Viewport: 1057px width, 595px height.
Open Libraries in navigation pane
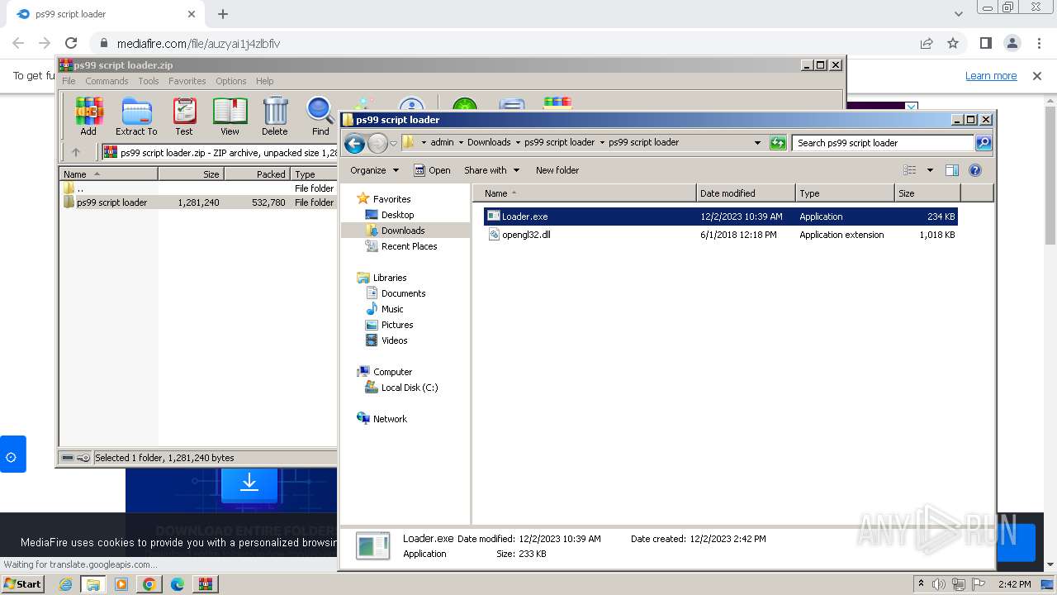(389, 278)
